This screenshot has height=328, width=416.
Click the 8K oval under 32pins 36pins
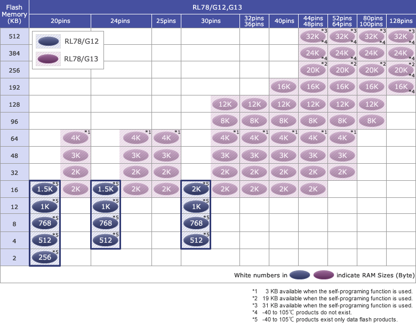[x=254, y=121]
